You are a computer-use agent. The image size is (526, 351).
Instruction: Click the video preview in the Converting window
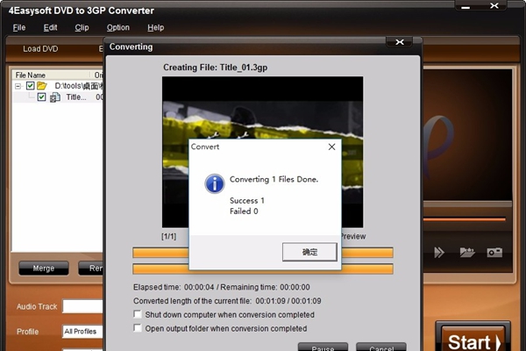[x=262, y=152]
